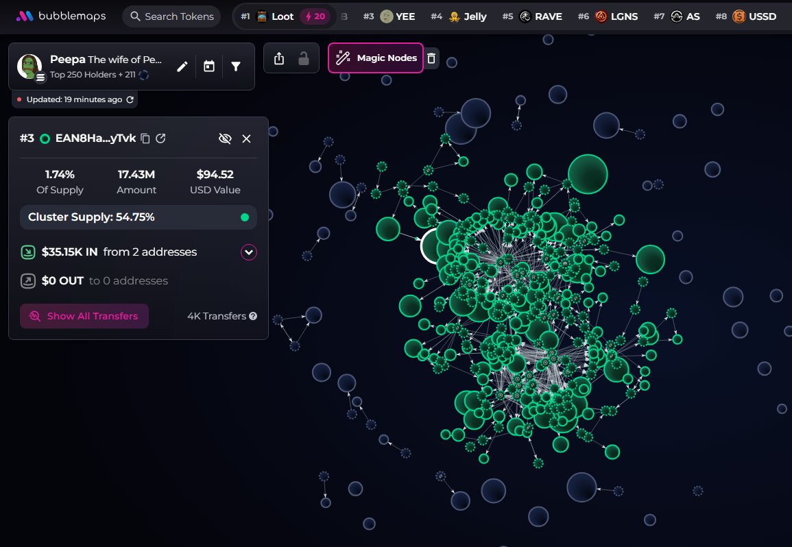Copy the EAN8Ha...yTvk wallet address
The width and height of the screenshot is (792, 547).
click(145, 138)
